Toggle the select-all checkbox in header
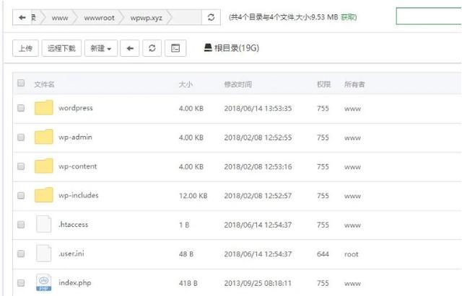The image size is (462, 296). (21, 84)
